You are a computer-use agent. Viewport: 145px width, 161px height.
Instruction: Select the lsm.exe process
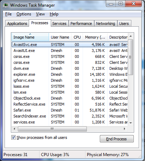point(70,92)
